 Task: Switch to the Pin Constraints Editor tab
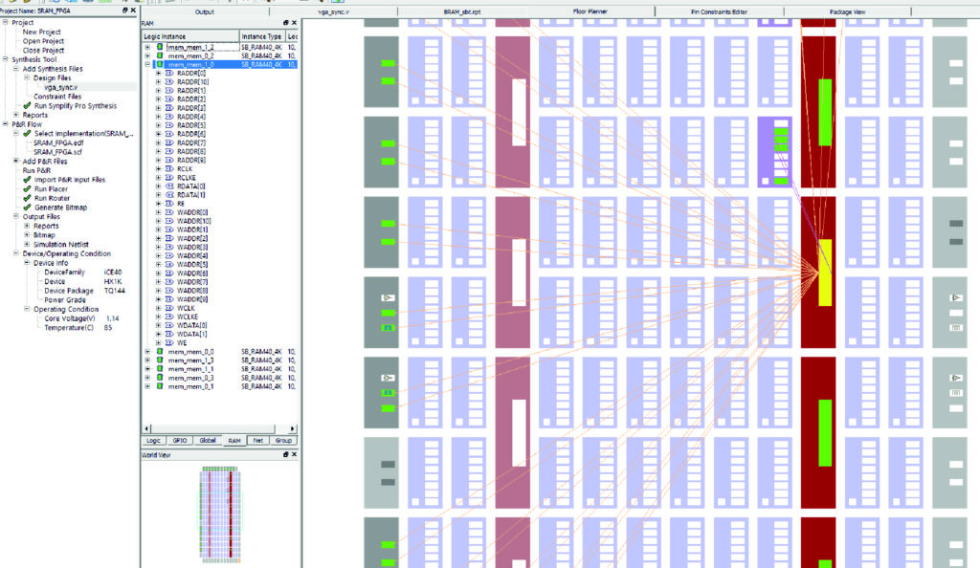[719, 11]
